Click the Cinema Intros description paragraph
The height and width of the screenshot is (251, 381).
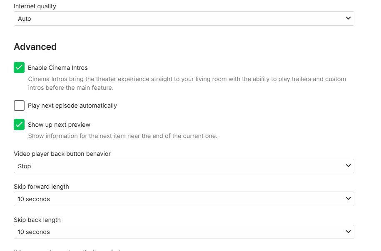click(x=187, y=83)
